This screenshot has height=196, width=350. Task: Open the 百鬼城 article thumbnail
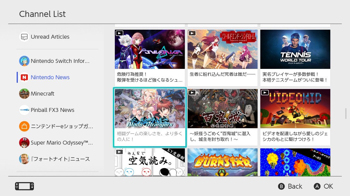[x=223, y=109]
